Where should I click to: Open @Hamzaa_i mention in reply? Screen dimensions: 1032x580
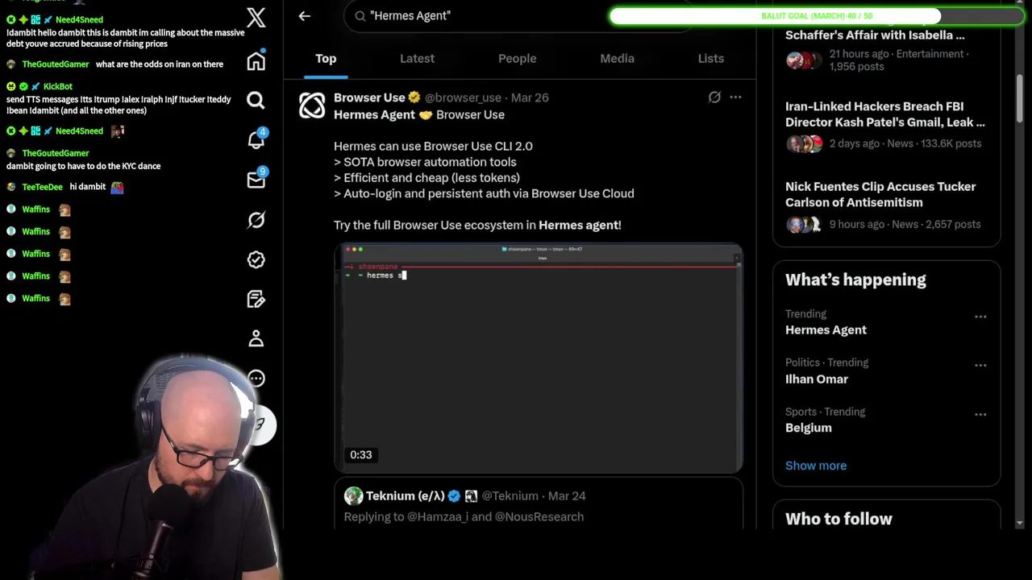tap(439, 517)
